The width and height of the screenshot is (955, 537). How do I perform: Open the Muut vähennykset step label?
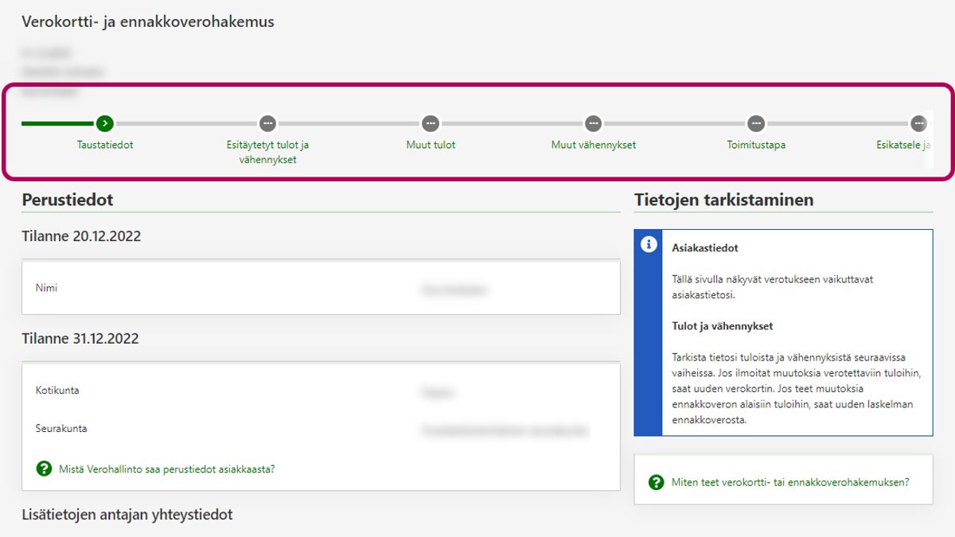pyautogui.click(x=593, y=145)
